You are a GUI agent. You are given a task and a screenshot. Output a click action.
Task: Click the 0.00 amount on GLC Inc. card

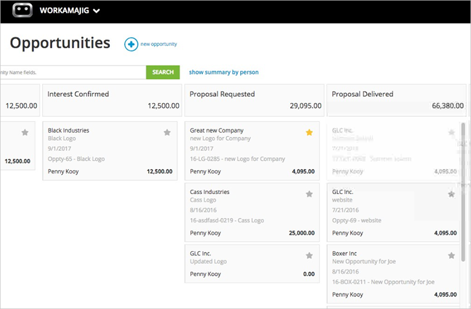(x=309, y=274)
